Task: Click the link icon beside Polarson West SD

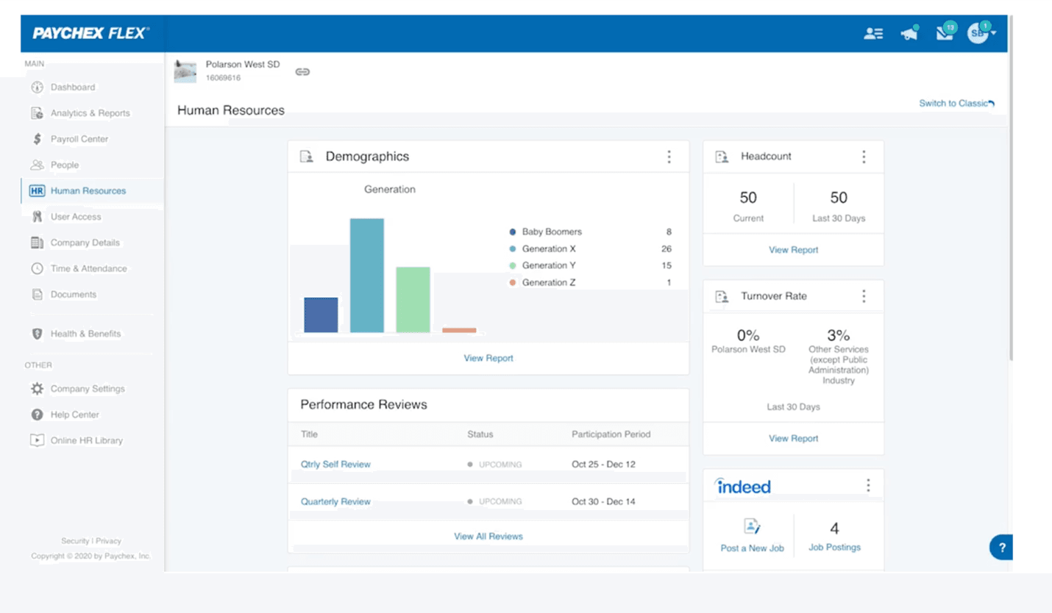Action: pyautogui.click(x=302, y=71)
